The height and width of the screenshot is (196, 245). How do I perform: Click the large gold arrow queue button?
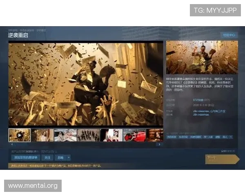[222, 159]
